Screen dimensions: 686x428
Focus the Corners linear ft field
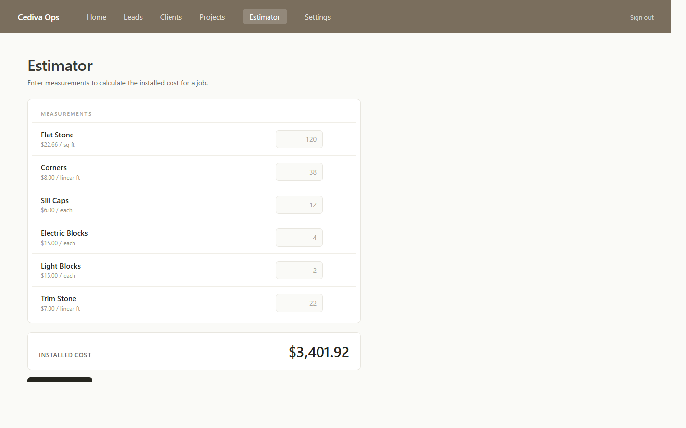pos(299,172)
